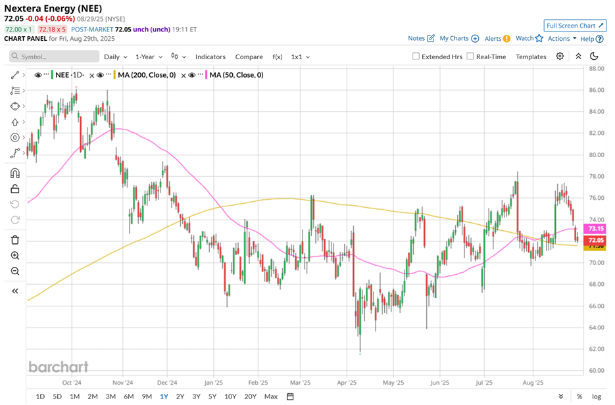Remove the MA (200, Close, 0) overlay
Screen dimensions: 615x405
(92, 75)
